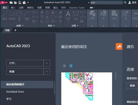Select the 参数化 ribbon tab
Viewport: 138px width, 105px height.
[x=30, y=7]
